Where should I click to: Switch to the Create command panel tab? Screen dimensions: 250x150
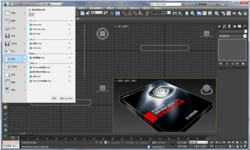pyautogui.click(x=219, y=26)
